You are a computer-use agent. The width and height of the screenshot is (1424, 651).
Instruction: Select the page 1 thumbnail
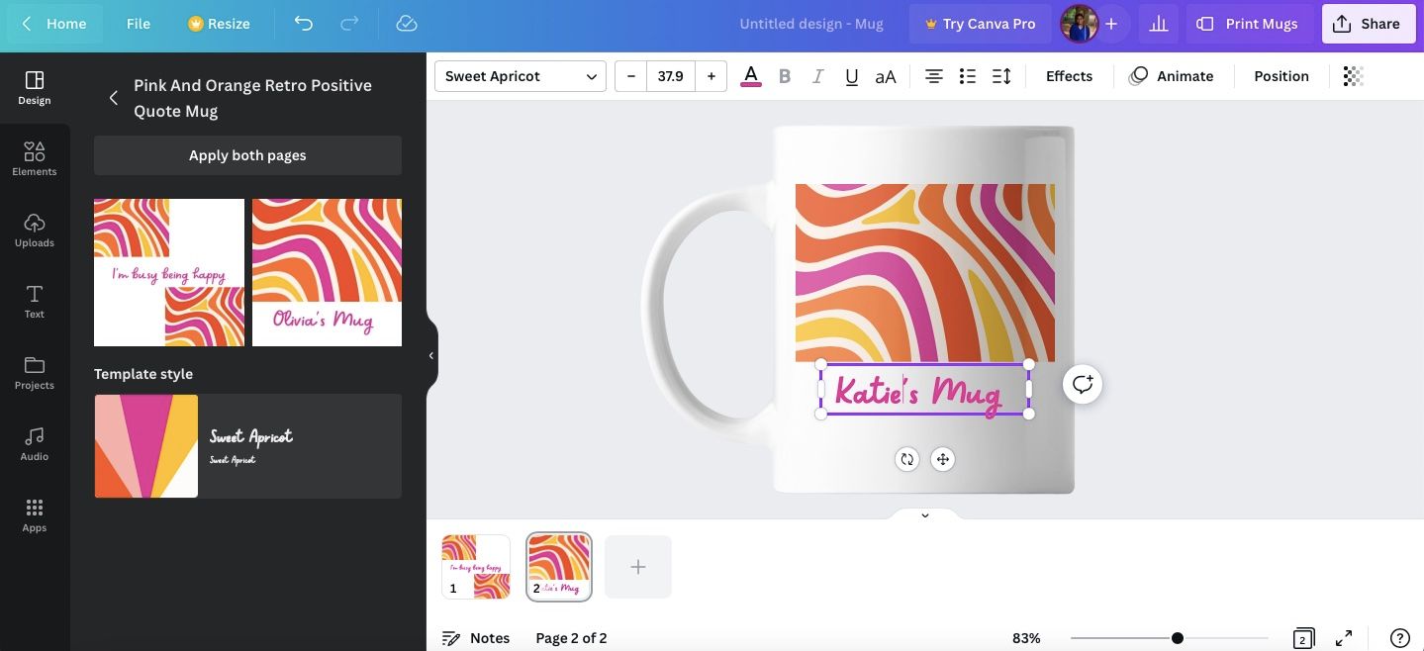pyautogui.click(x=476, y=567)
